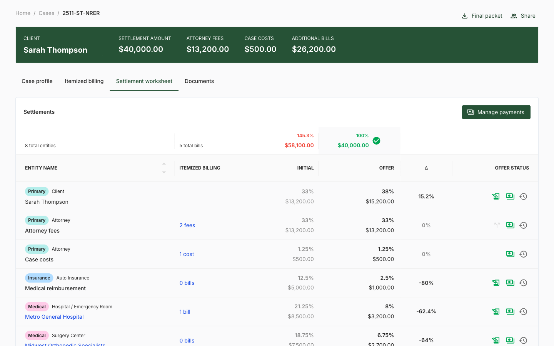Screen dimensions: 554x346
Task: Go to Cases in the breadcrumb
Action: pyautogui.click(x=46, y=13)
